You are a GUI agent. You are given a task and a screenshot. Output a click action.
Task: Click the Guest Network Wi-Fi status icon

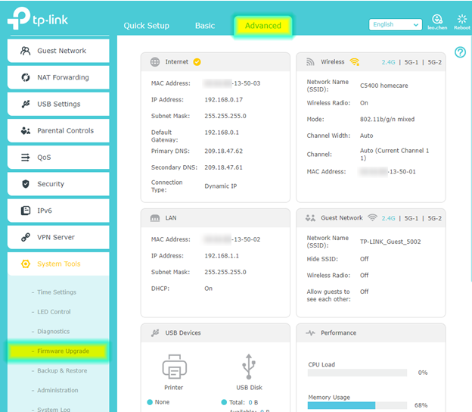click(373, 217)
